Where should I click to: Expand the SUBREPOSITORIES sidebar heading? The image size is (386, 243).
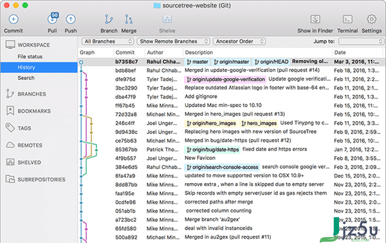[x=42, y=179]
